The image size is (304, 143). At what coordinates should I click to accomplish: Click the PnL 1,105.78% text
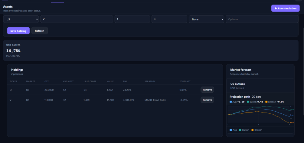[13, 56]
